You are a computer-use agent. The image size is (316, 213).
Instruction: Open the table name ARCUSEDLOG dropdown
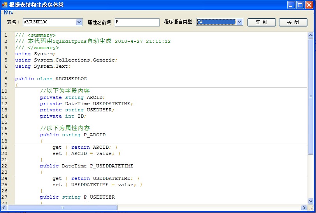[53, 22]
